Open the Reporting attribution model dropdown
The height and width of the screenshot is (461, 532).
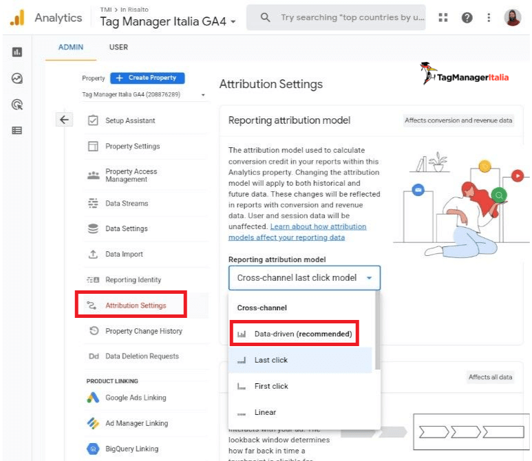[304, 278]
